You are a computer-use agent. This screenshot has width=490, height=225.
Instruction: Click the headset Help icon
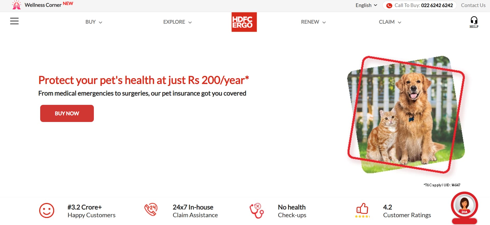(x=474, y=22)
